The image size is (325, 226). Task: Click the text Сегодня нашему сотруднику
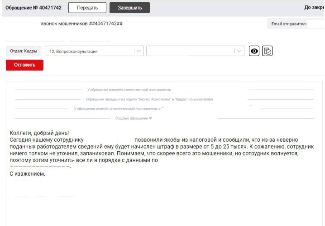coord(47,140)
